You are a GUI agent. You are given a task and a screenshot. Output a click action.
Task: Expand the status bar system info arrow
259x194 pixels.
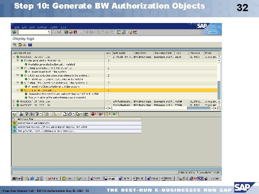pyautogui.click(x=176, y=172)
